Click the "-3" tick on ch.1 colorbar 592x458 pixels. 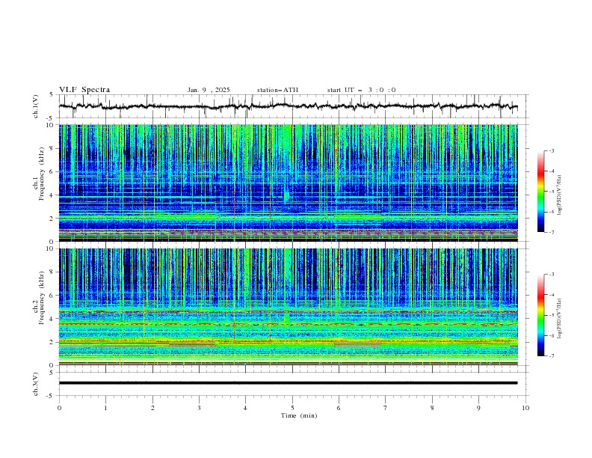click(x=552, y=150)
